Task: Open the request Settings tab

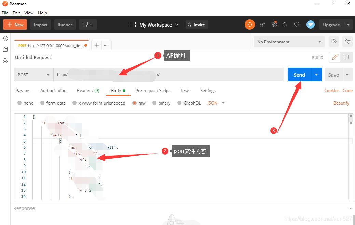Action: 208,91
